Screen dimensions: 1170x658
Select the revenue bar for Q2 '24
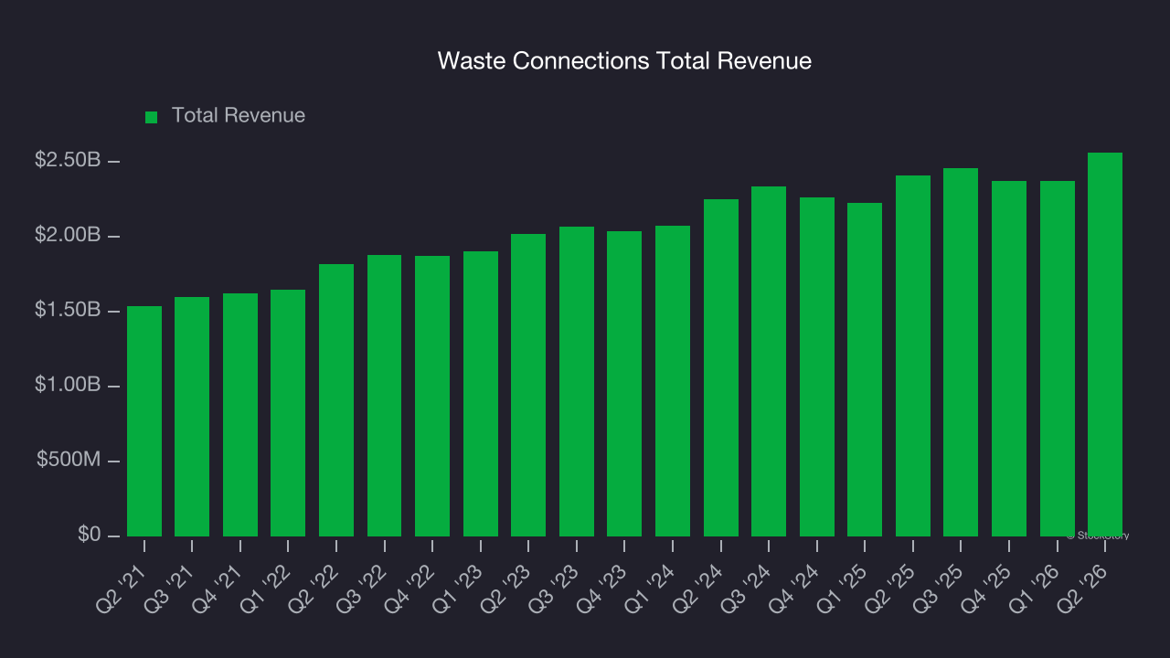coord(721,367)
